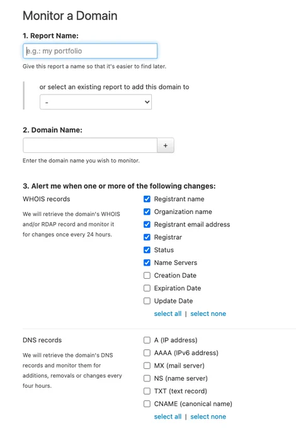Viewport: 296px width, 428px height.
Task: Check the MX (mail server) box
Action: (147, 366)
